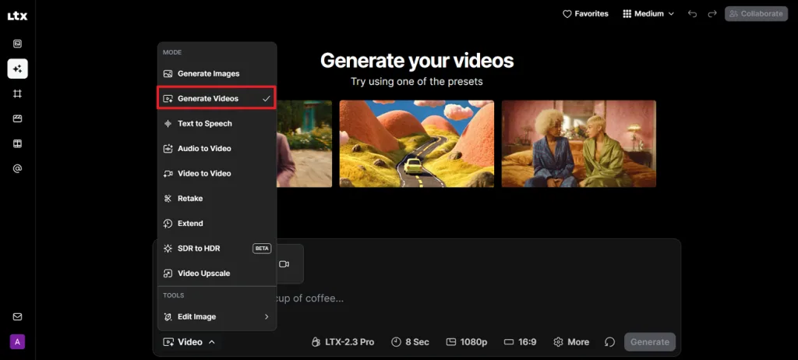This screenshot has width=798, height=360.
Task: Open More settings
Action: tap(571, 342)
